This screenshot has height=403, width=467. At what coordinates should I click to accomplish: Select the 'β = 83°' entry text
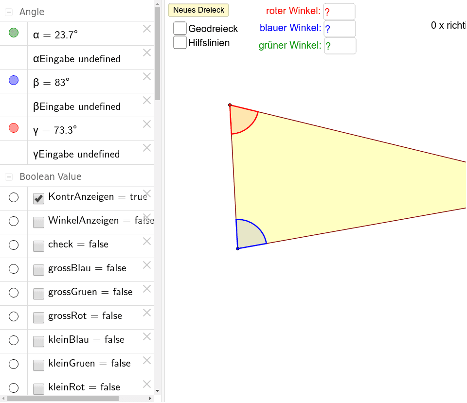pyautogui.click(x=51, y=83)
